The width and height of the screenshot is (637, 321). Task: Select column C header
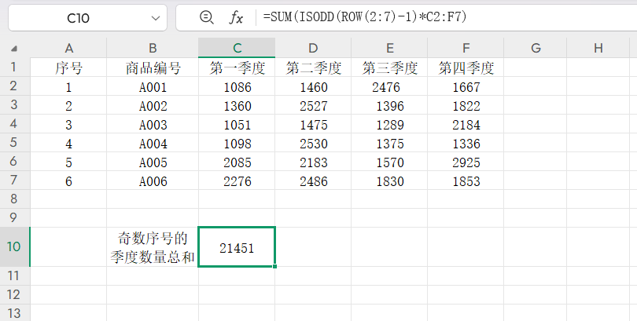(237, 48)
